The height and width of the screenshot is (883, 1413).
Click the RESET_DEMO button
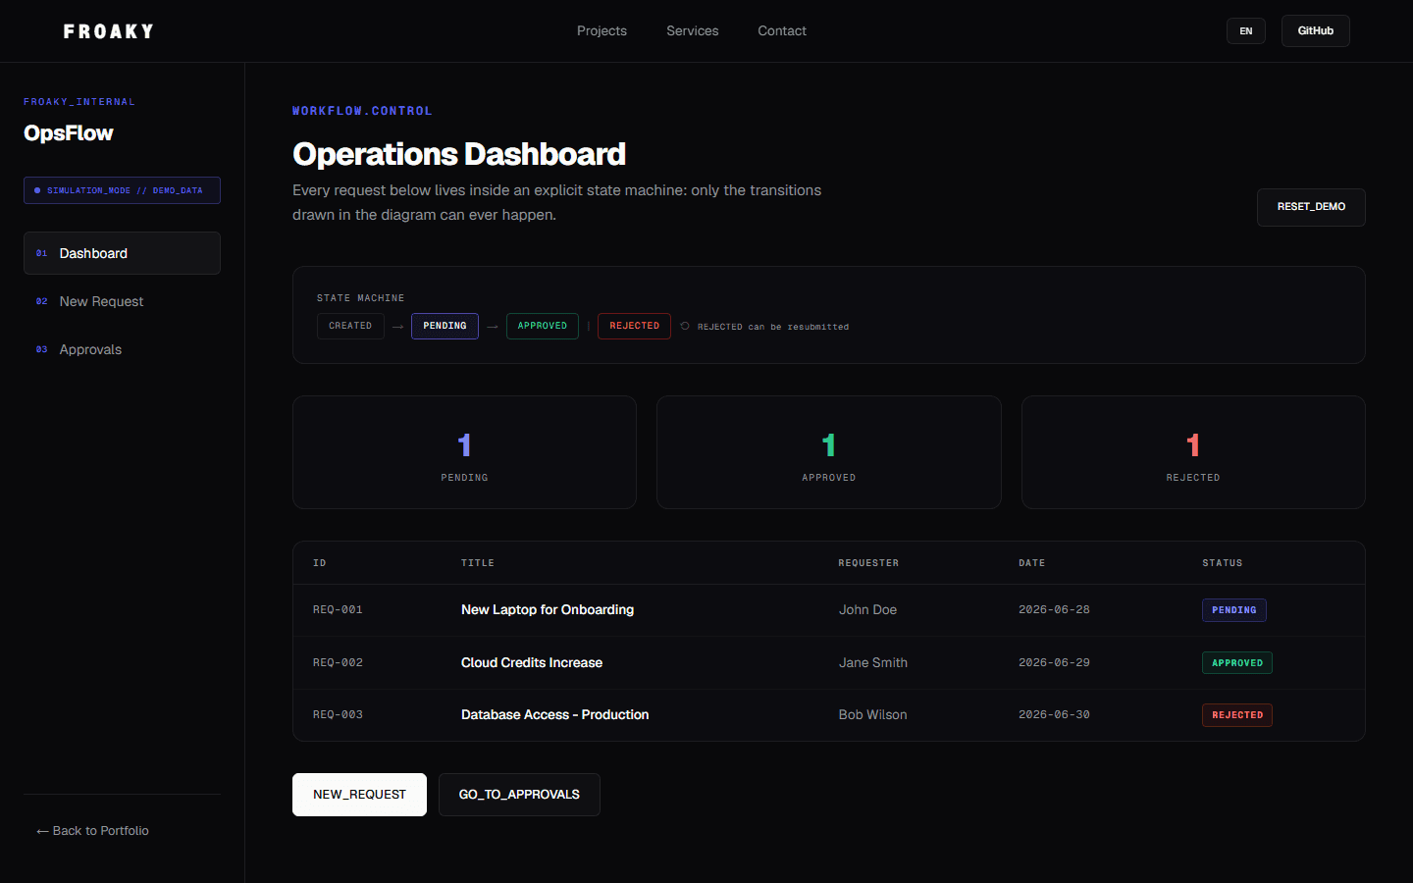pos(1311,207)
